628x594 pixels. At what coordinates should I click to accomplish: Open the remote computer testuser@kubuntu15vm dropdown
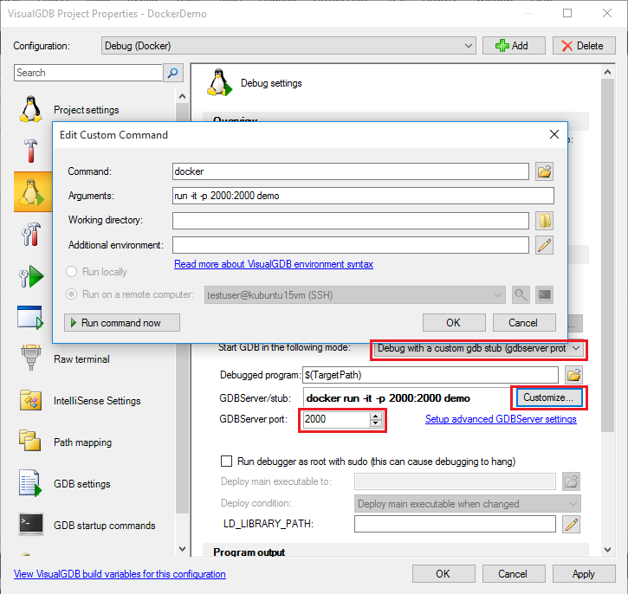355,295
